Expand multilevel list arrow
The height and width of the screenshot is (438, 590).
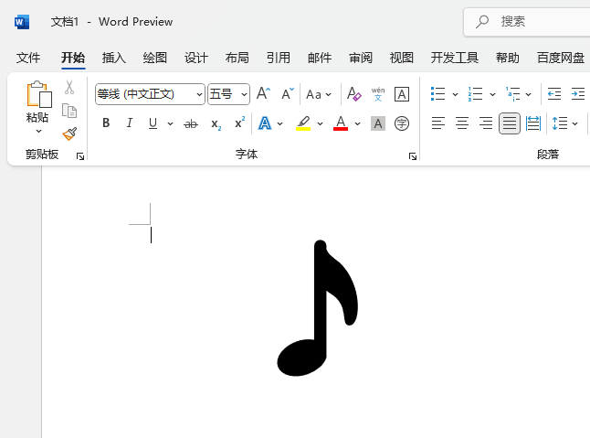pos(528,94)
